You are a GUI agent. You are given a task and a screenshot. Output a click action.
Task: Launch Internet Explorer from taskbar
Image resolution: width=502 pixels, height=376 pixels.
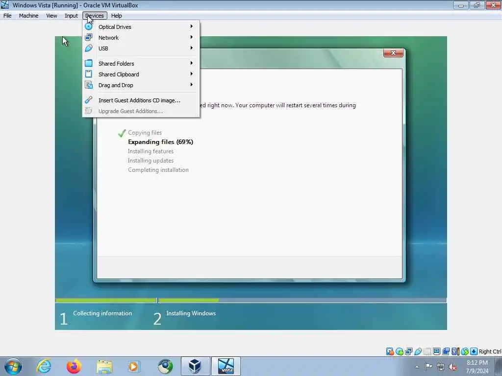[44, 366]
